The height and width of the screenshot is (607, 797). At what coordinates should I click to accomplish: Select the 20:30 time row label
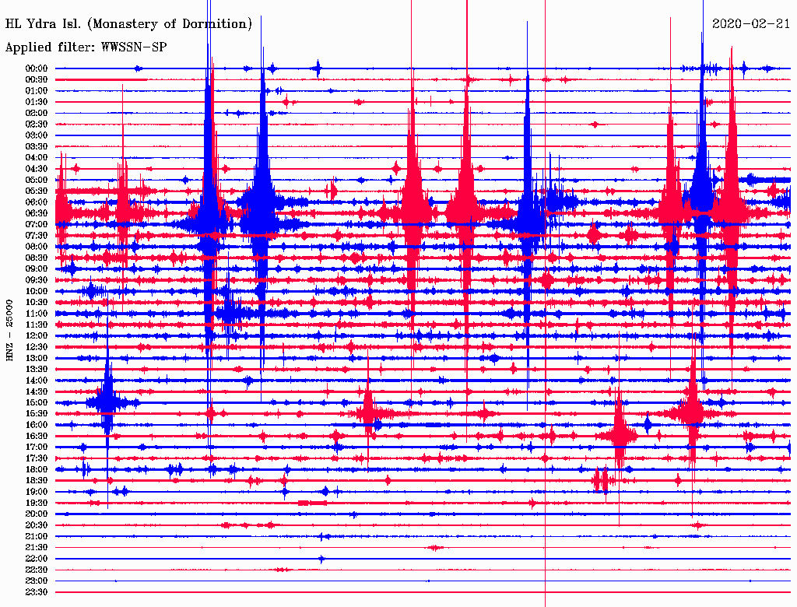click(x=37, y=525)
